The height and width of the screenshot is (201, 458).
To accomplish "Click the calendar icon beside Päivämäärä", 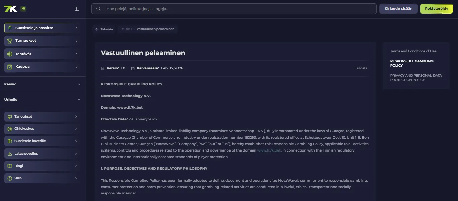I will pos(133,68).
